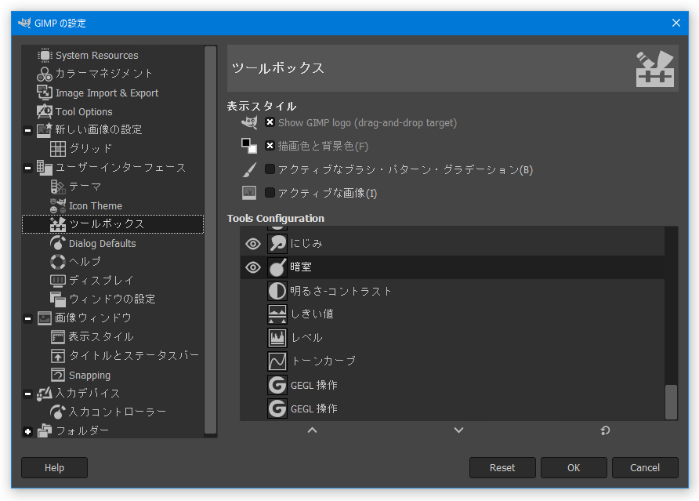Click the カラーマネジメント color circles icon
This screenshot has height=501, width=699.
[x=45, y=74]
